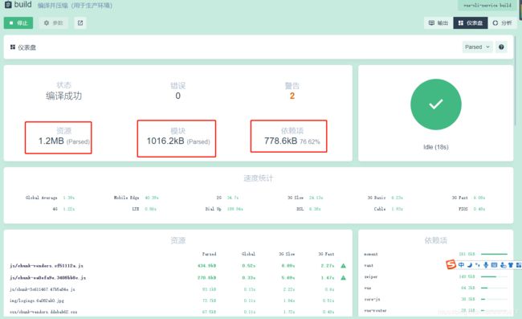This screenshot has width=522, height=319.
Task: Select the img/ .jpg asset row
Action: coord(177,301)
